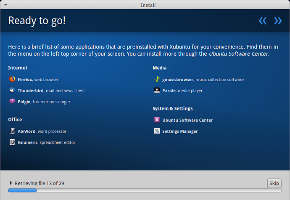Click the 'Thunderbird, mail and news client' text
The height and width of the screenshot is (200, 290).
(51, 91)
